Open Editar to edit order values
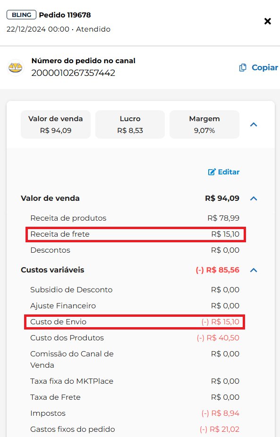The image size is (280, 437). click(224, 172)
